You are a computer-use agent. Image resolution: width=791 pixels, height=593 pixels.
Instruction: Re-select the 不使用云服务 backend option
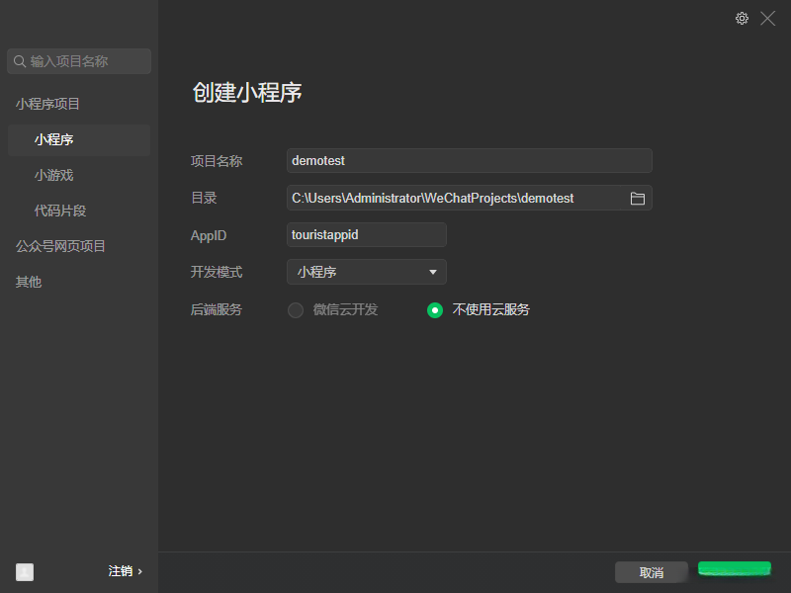point(434,309)
